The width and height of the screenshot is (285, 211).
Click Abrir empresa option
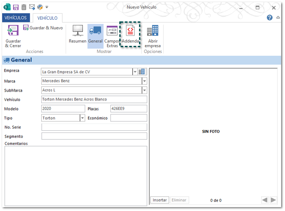[153, 36]
